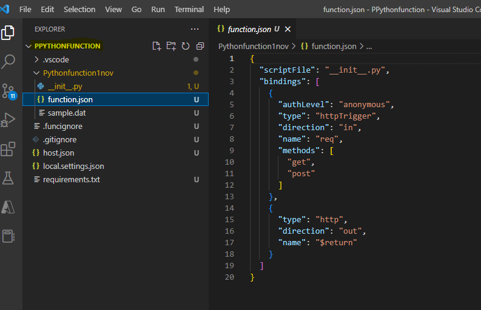481x310 pixels.
Task: Open the Terminal menu
Action: (x=189, y=9)
